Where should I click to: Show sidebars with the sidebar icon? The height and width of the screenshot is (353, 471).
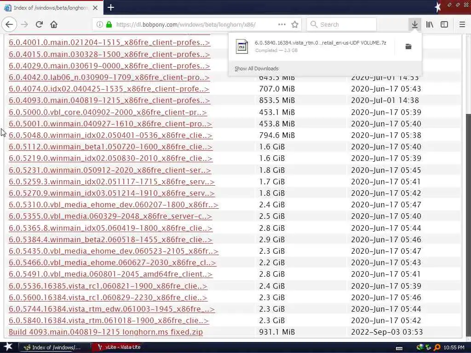click(444, 24)
